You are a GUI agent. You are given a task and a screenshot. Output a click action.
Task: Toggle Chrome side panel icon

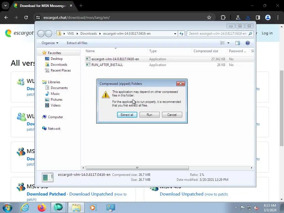point(258,17)
